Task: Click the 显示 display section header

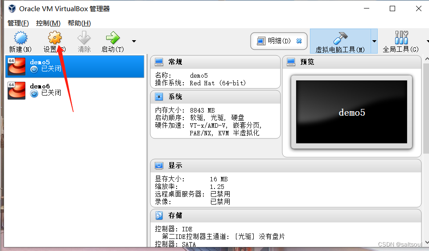Action: click(286, 166)
